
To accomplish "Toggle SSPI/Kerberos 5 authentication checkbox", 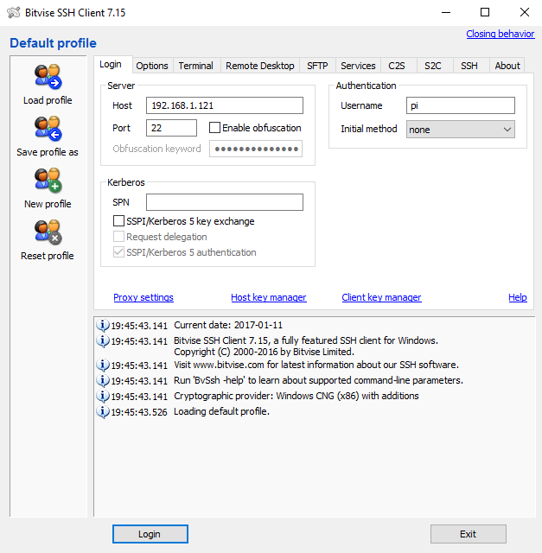I will coord(118,252).
